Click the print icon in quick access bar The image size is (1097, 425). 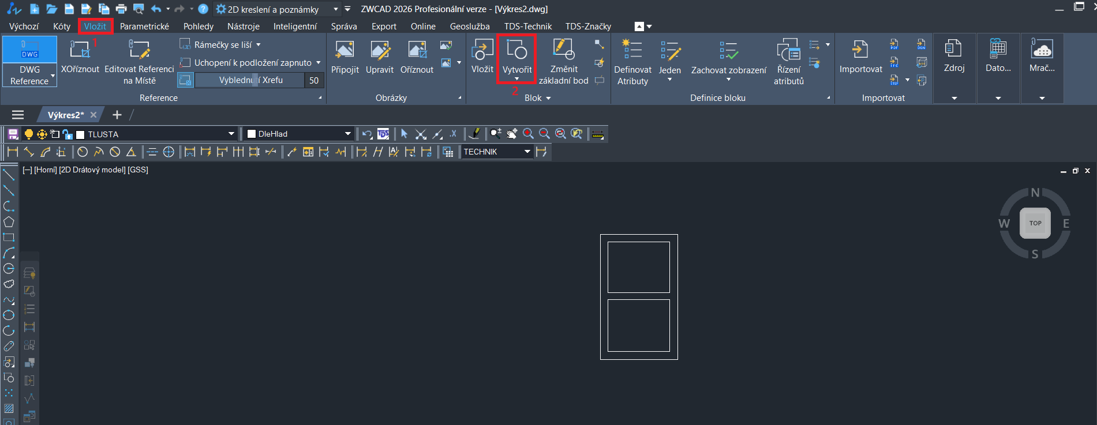(121, 9)
